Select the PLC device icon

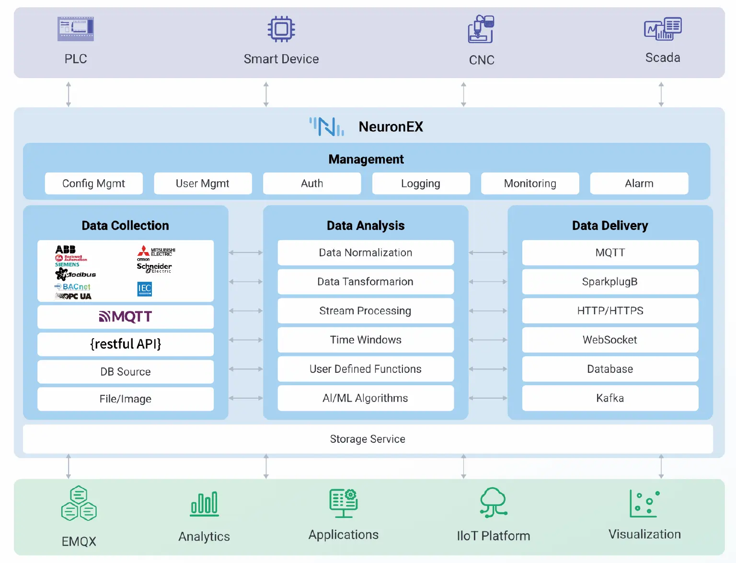(75, 29)
